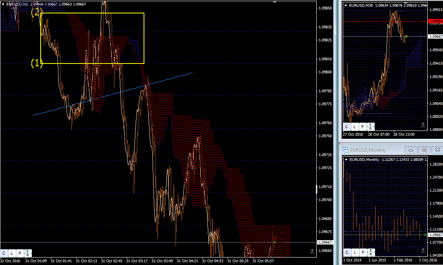443x265 pixels.
Task: Click the 1 Feb 2016 label in the Monthly chart
Action: click(x=403, y=260)
